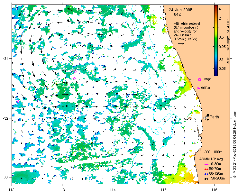Screen dimensions: 238x193
Task: Click the chlorophyll colorbar scale
Action: 216,41
